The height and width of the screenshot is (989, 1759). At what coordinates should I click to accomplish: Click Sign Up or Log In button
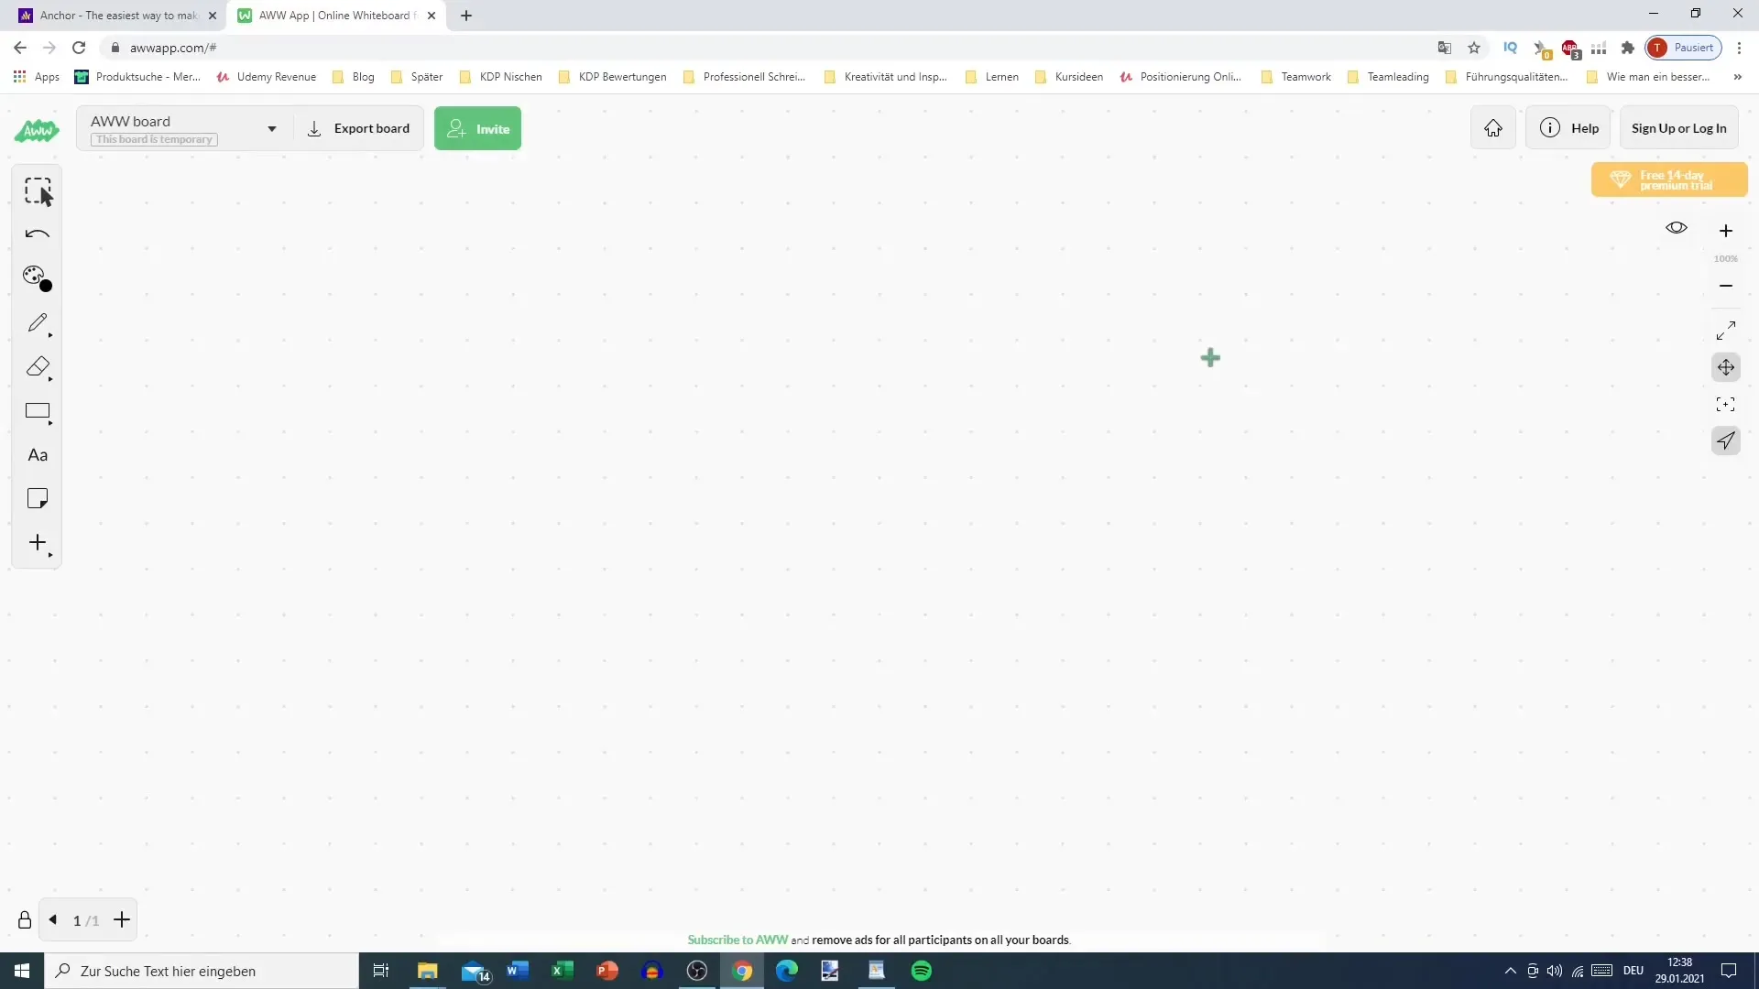[x=1679, y=129]
